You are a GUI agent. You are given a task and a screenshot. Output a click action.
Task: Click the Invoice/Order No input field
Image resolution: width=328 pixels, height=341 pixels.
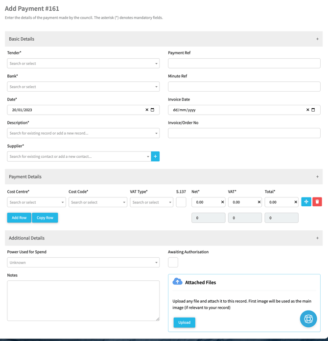244,133
